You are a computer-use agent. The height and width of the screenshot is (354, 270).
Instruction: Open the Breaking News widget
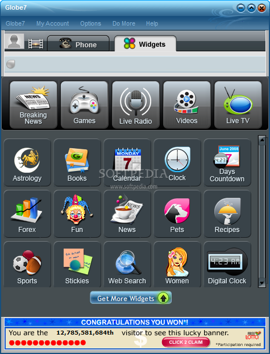(34, 105)
